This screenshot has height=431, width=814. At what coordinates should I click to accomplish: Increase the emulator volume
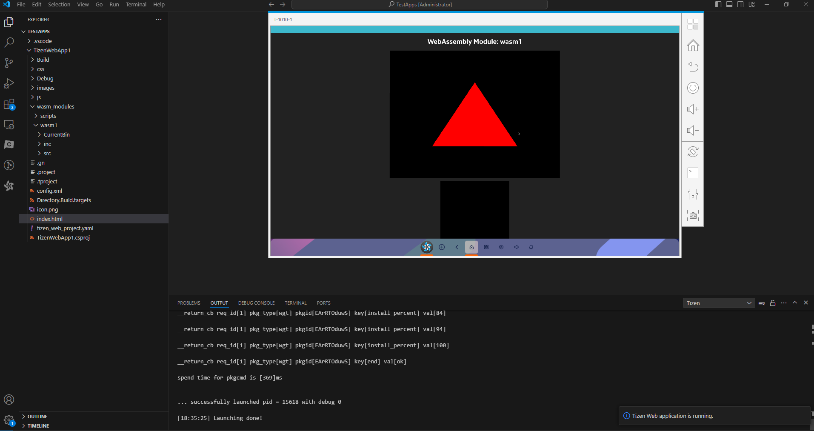(x=692, y=109)
